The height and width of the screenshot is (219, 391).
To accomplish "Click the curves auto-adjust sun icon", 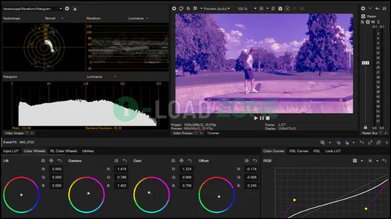I will pyautogui.click(x=370, y=160).
